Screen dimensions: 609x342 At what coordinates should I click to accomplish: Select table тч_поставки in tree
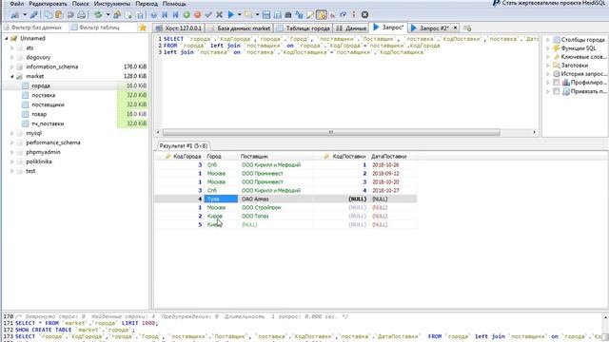coord(48,123)
